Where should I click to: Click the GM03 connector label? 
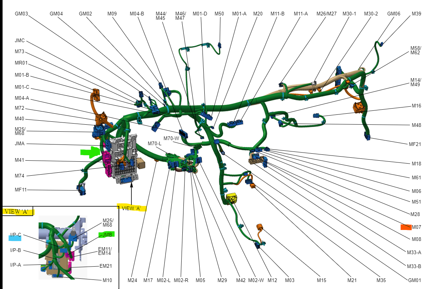click(x=21, y=14)
